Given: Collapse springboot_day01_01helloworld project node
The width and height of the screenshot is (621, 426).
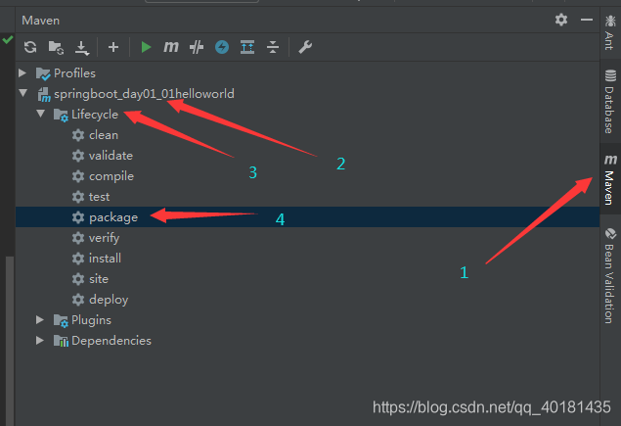Looking at the screenshot, I should point(22,93).
